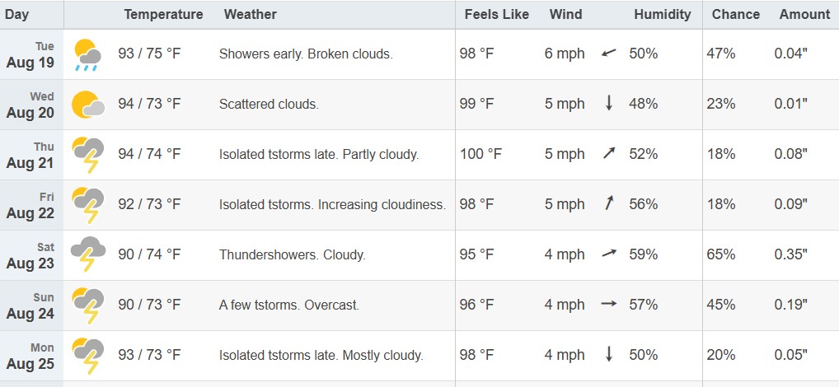This screenshot has height=387, width=839.
Task: Click the wind direction arrow for Aug 19
Action: (608, 54)
